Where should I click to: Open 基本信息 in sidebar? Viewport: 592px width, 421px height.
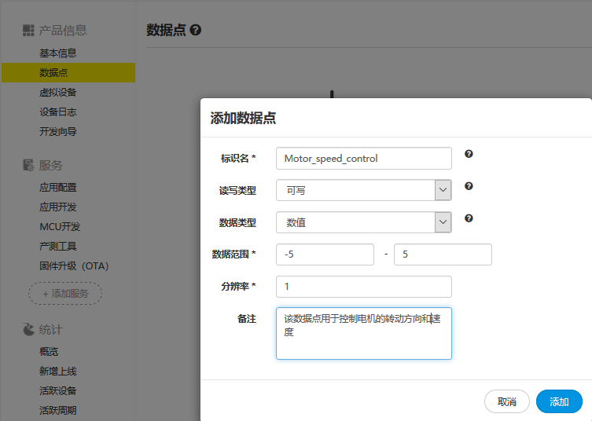pos(58,53)
